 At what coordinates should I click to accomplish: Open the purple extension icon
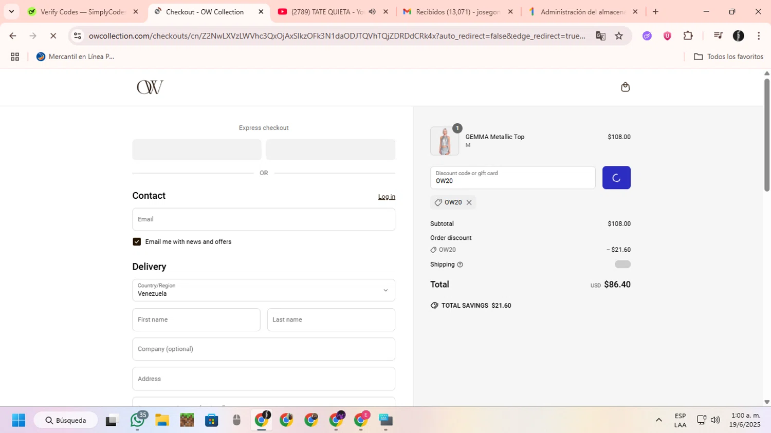(647, 36)
